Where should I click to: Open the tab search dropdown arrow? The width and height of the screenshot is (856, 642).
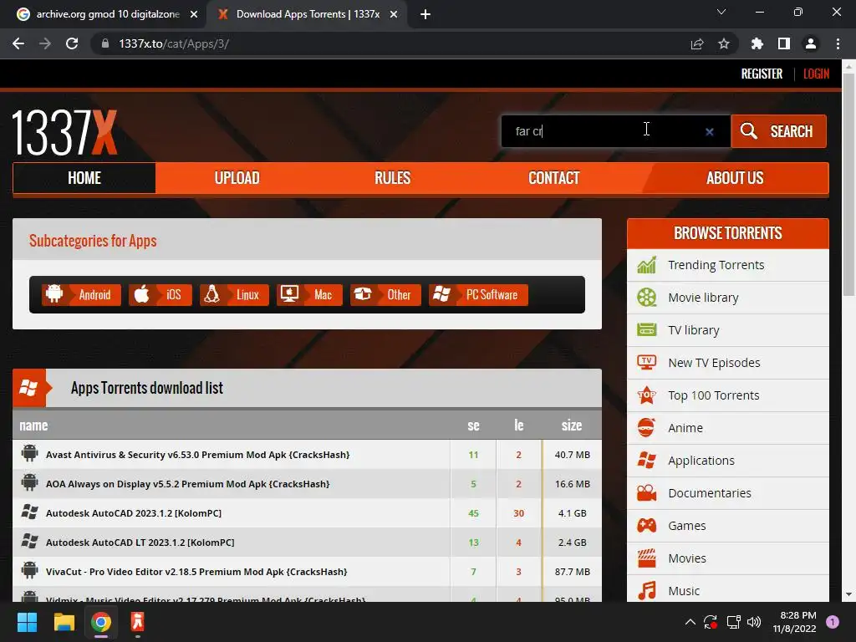tap(721, 12)
